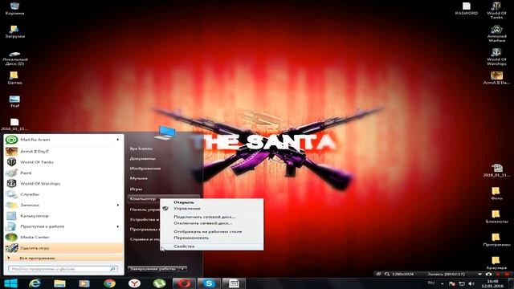
Task: Select Переименовать in the context menu
Action: [212, 238]
